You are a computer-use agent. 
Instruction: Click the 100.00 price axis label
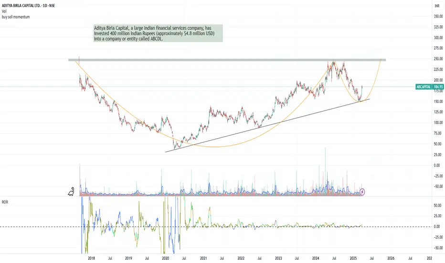click(x=438, y=122)
